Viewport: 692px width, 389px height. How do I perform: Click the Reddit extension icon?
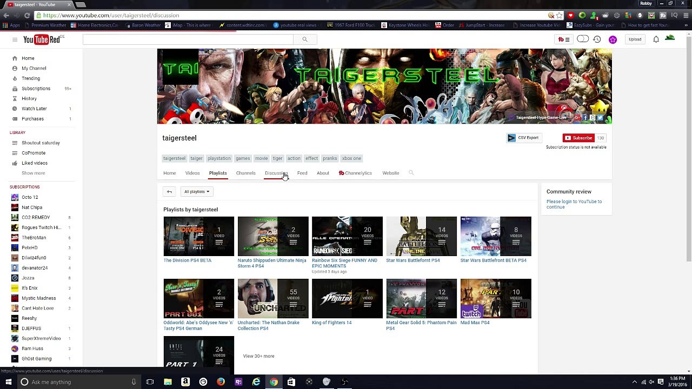[x=605, y=15]
